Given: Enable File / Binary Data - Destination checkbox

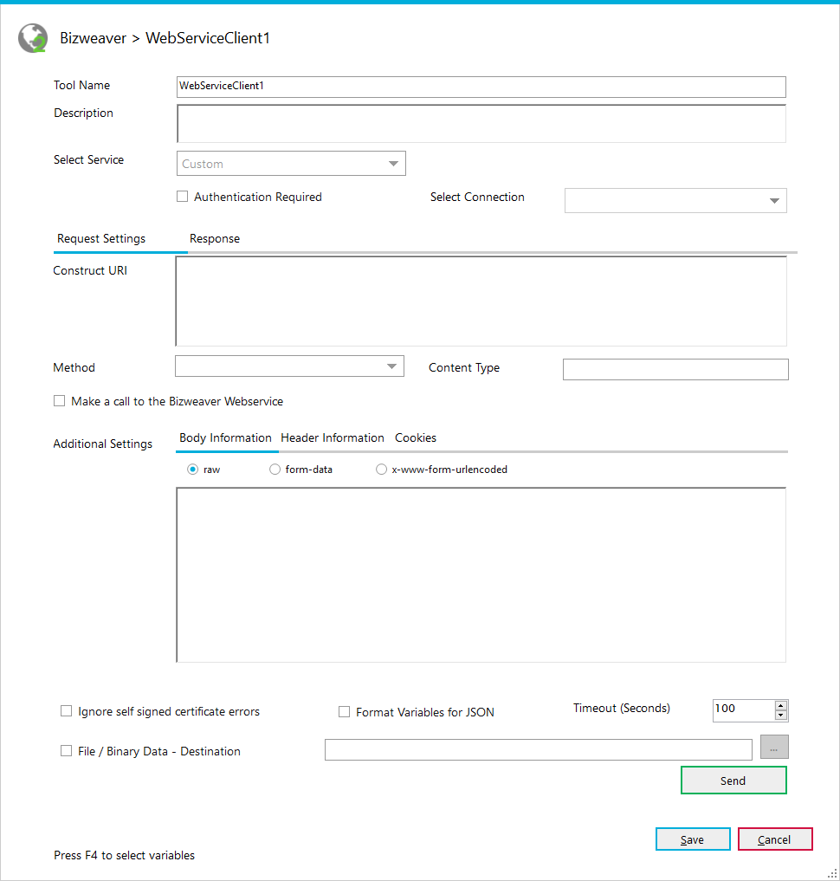Looking at the screenshot, I should click(x=67, y=751).
